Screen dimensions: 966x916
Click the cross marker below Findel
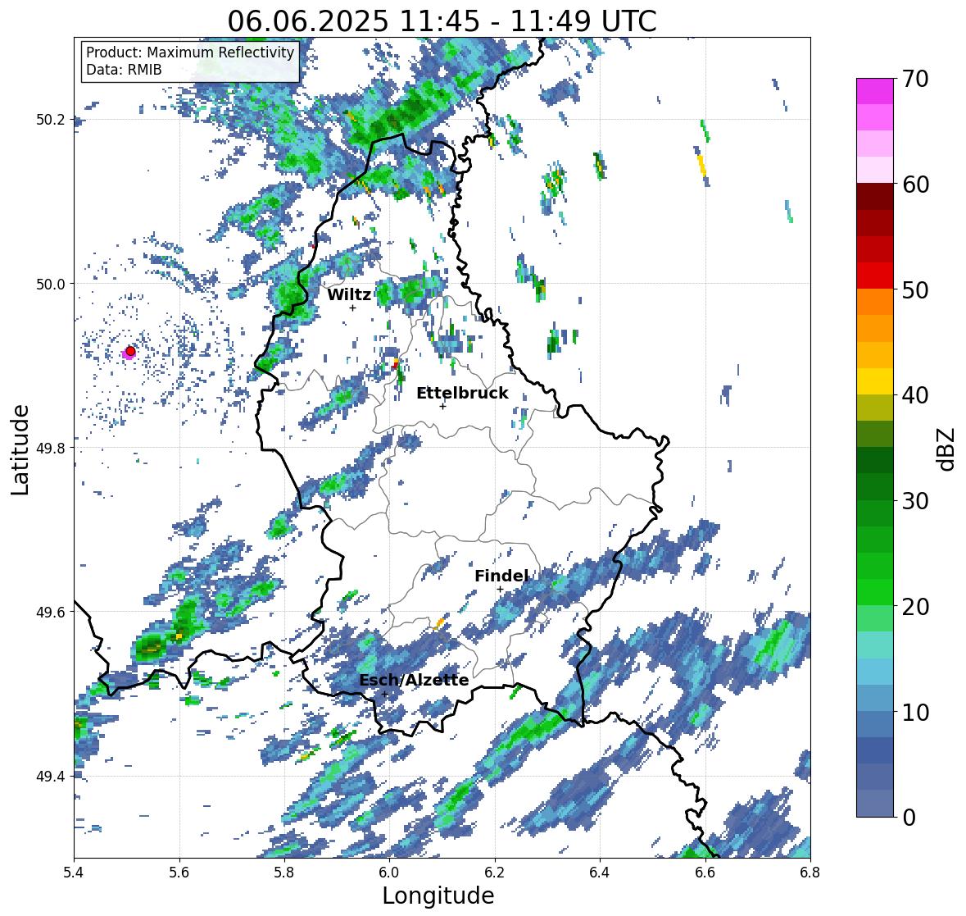click(x=500, y=590)
